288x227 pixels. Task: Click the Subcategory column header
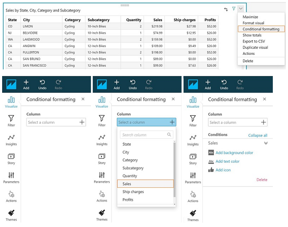coord(98,20)
